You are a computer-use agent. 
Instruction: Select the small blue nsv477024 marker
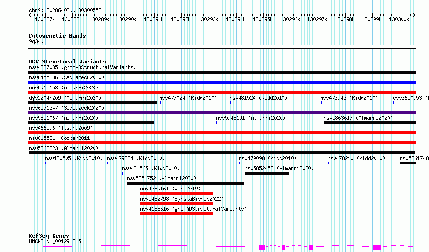click(160, 102)
